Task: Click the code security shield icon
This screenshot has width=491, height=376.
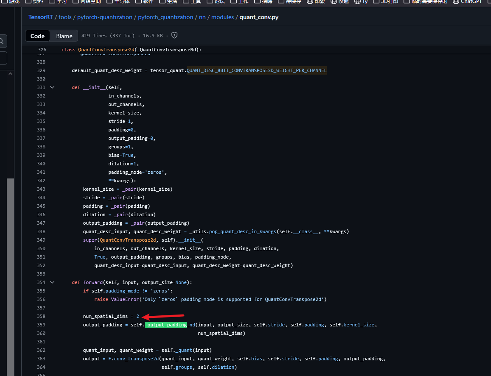Action: click(x=174, y=36)
